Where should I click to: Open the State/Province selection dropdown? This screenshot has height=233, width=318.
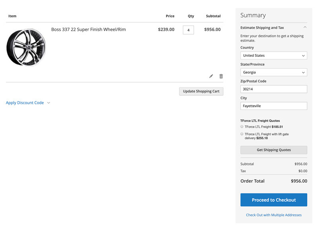[x=273, y=72]
